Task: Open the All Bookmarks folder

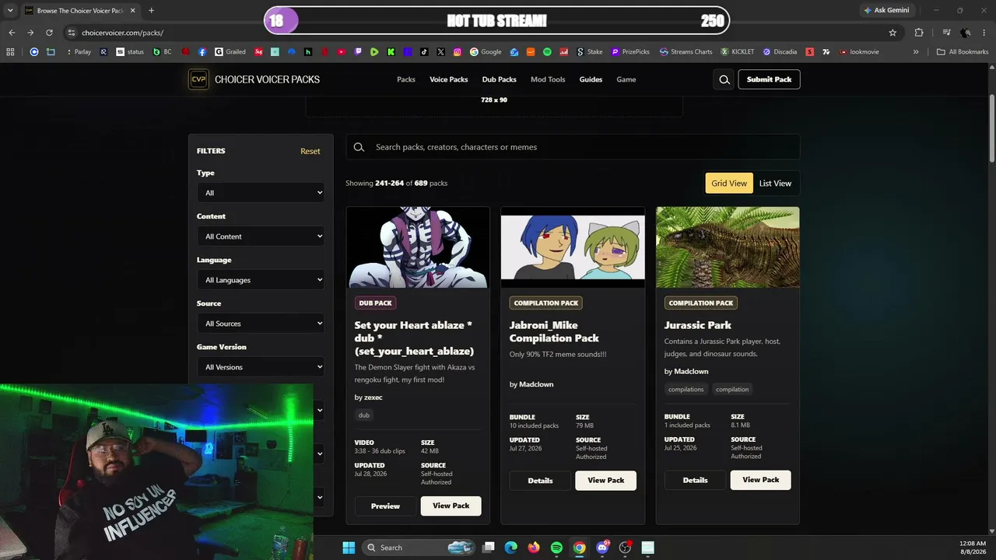Action: 963,52
